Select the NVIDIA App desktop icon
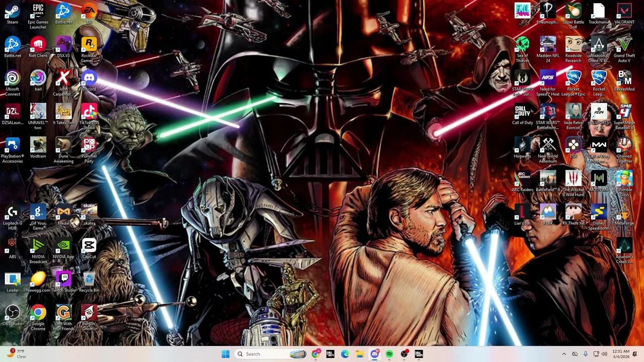Screen dimensions: 644x362 (x=63, y=249)
